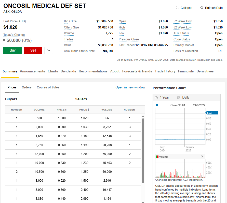Click the Value amount $8,036.750

tap(105, 45)
